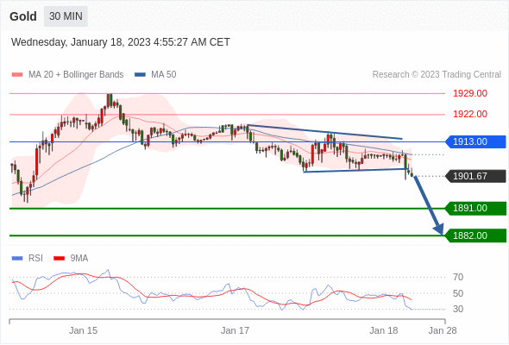
Task: Click the blue RSI legend swatch
Action: coord(17,259)
